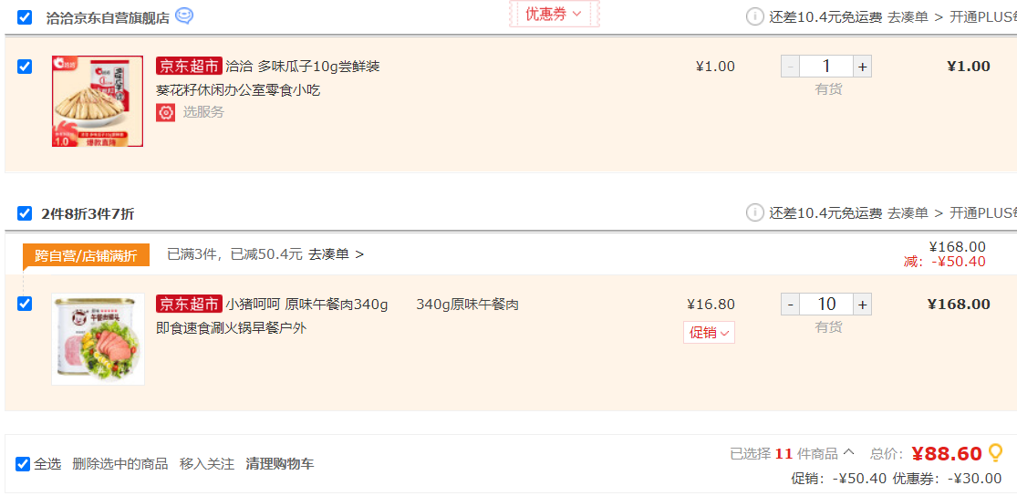This screenshot has width=1017, height=496.
Task: Click the lightbulb icon next to total price
Action: 996,452
